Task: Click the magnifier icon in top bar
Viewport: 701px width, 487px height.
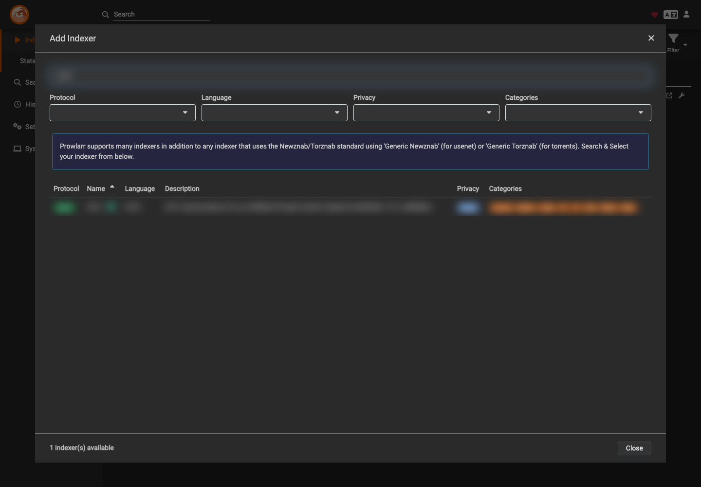Action: [105, 15]
